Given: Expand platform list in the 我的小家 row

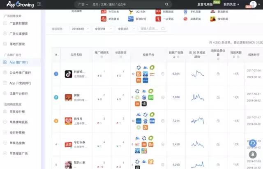Looking at the screenshot, I should (x=163, y=164).
